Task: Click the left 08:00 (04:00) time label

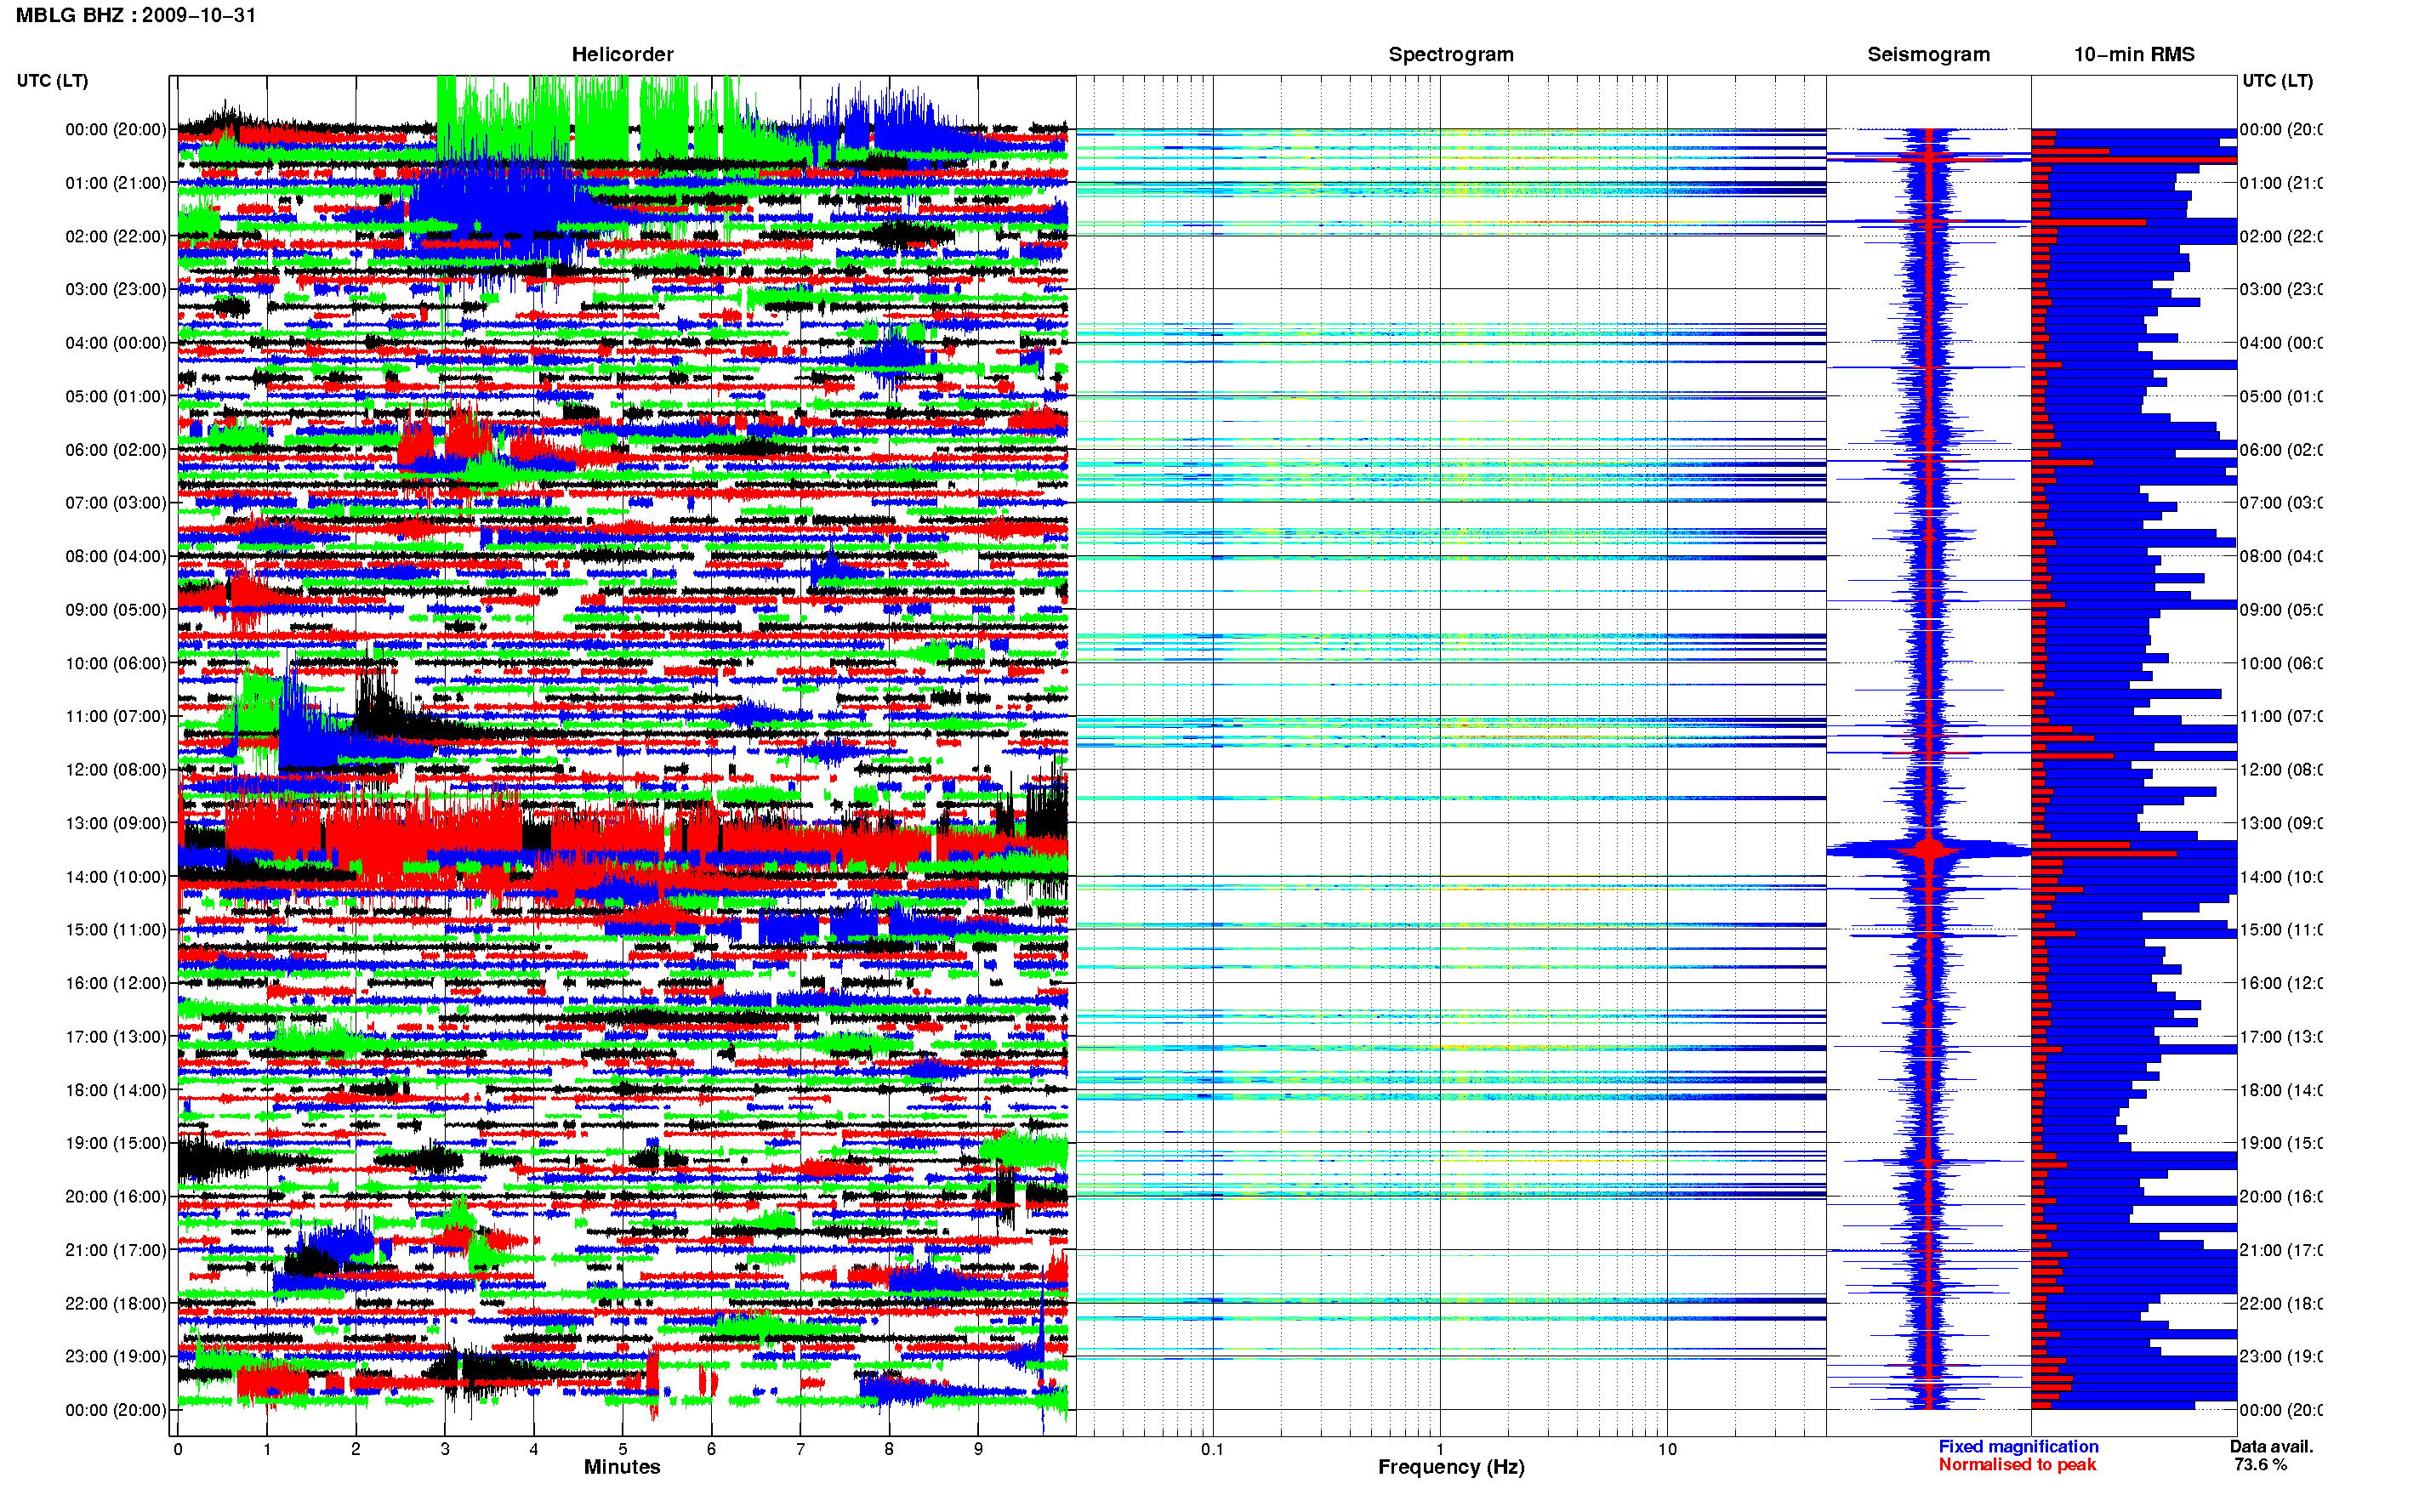Action: (x=116, y=556)
